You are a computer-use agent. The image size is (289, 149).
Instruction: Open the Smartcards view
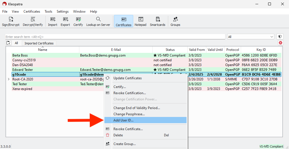(157, 21)
